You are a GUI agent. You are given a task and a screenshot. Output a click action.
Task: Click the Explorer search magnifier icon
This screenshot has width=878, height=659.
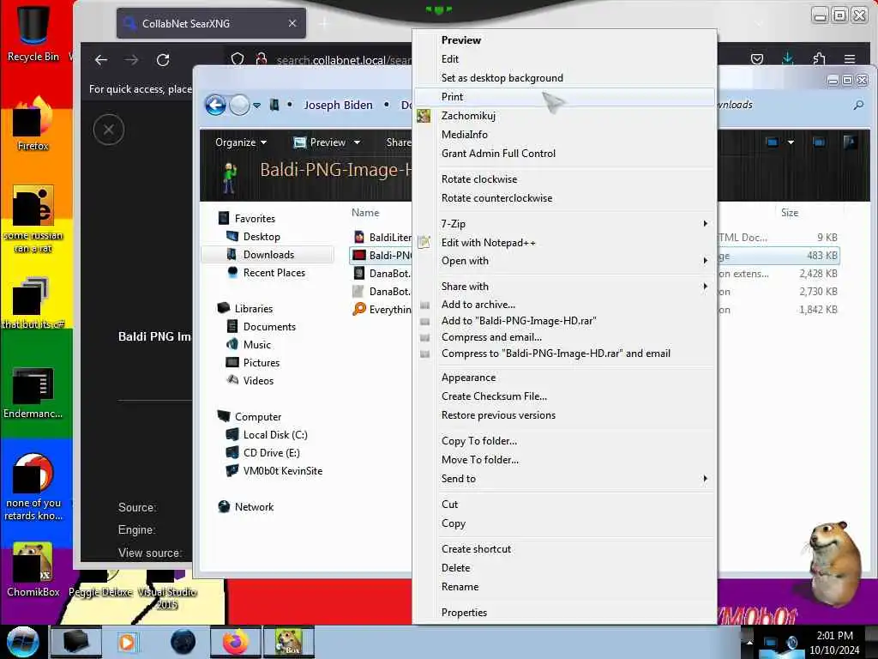pos(857,105)
